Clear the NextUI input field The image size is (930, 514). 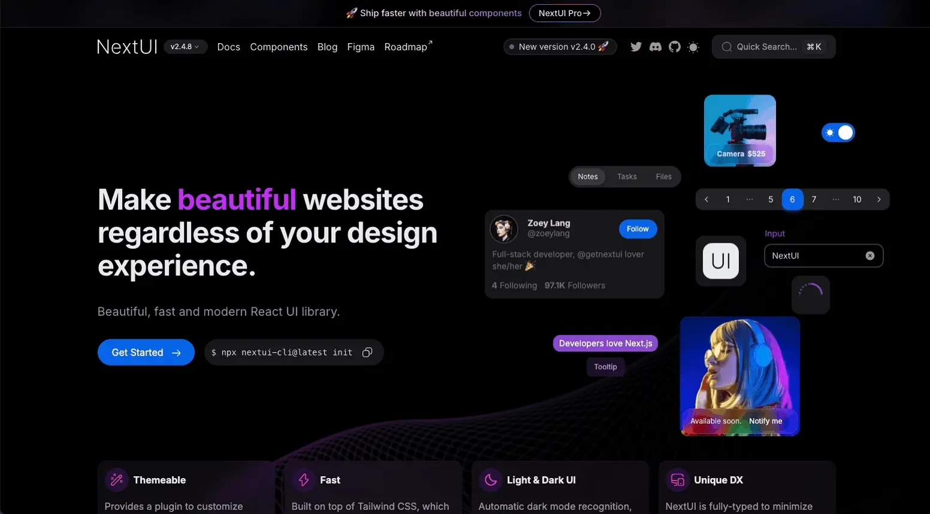point(870,256)
